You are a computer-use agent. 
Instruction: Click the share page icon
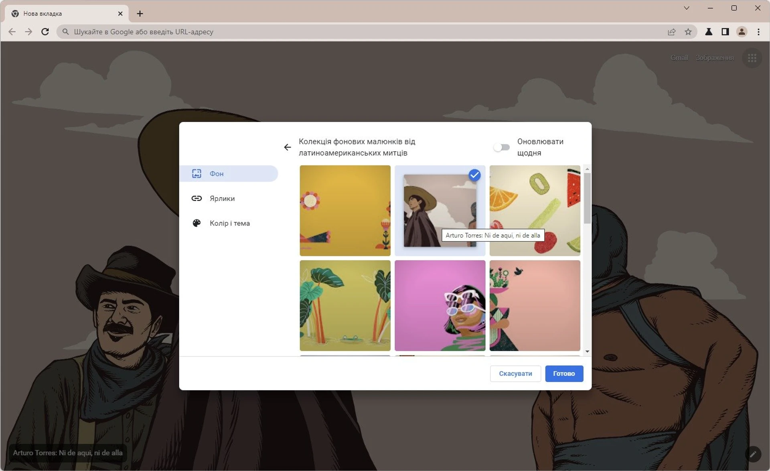click(672, 32)
